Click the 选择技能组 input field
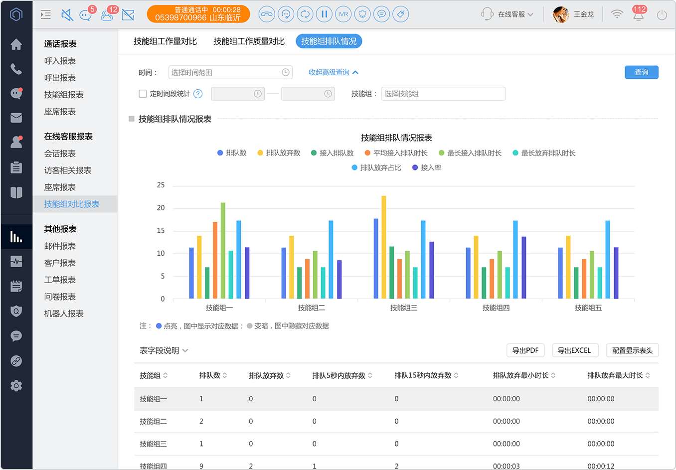 tap(443, 94)
